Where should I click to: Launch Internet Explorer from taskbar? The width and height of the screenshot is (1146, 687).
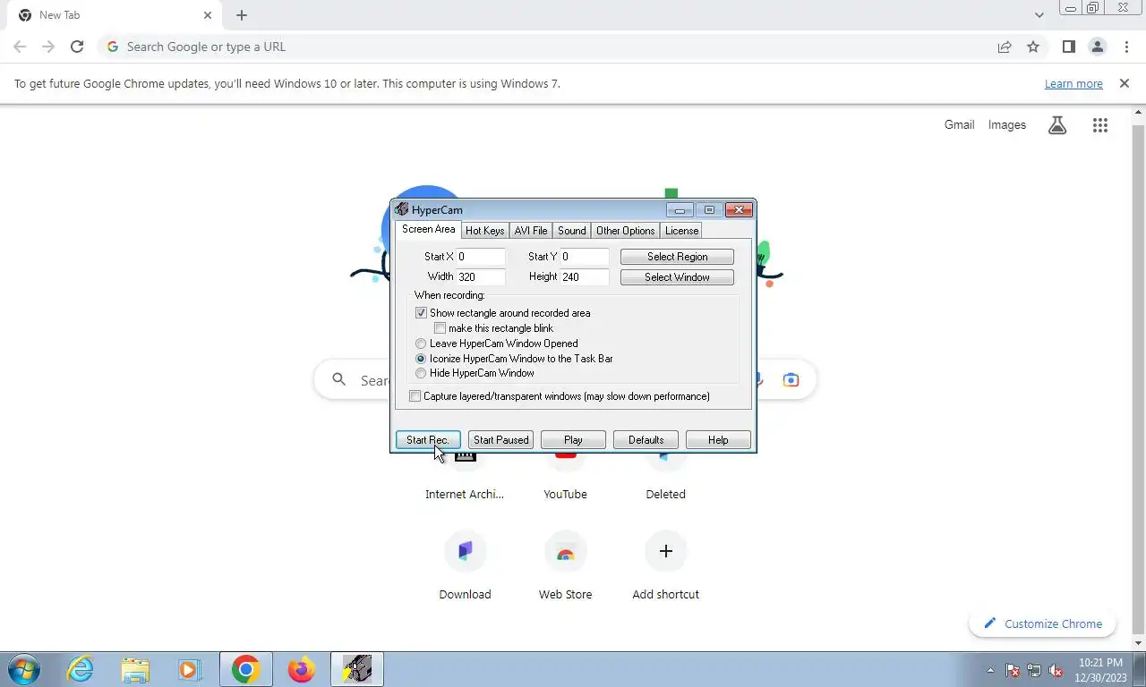point(81,669)
